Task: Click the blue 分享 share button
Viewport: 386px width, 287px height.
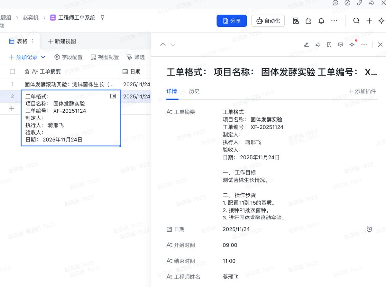Action: [x=232, y=21]
